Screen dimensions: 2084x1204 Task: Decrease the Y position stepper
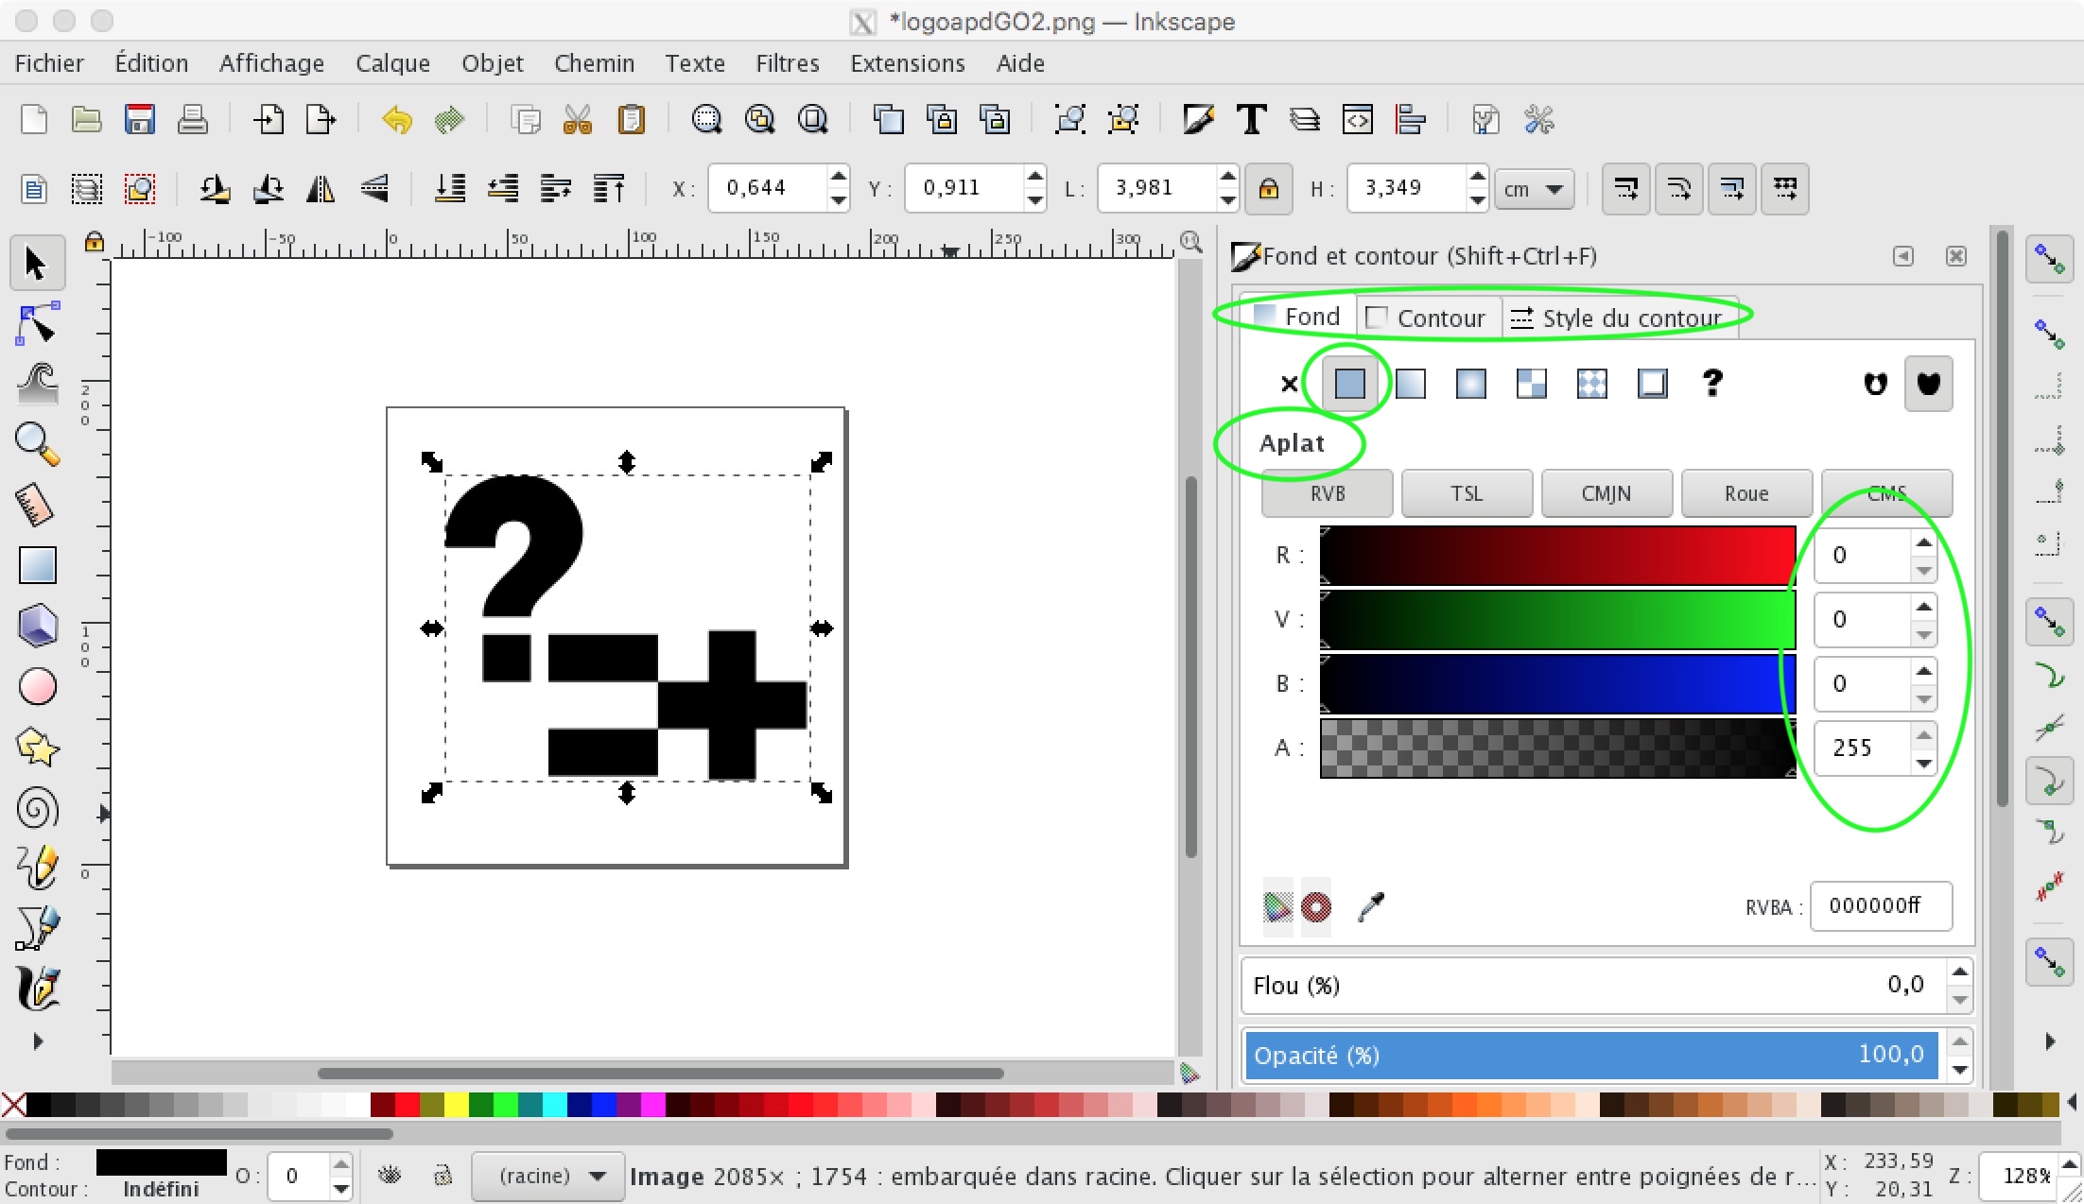pyautogui.click(x=1034, y=199)
